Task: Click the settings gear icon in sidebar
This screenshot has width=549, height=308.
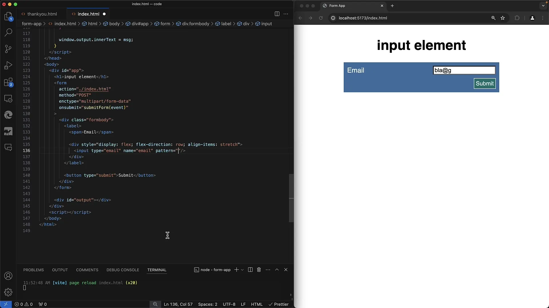Action: [8, 293]
